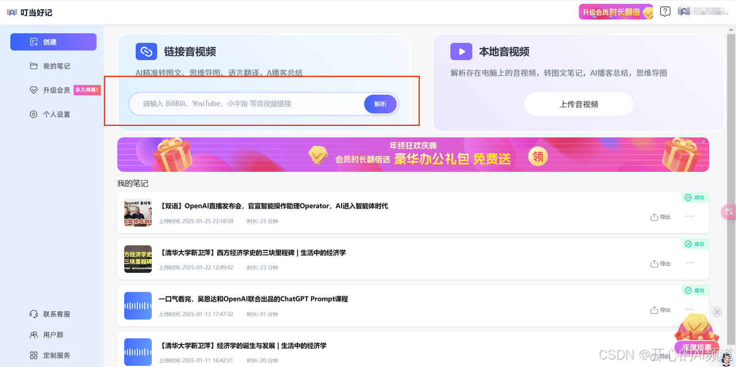
Task: Click the diamond icon beside 升级会员
Action: [x=34, y=90]
